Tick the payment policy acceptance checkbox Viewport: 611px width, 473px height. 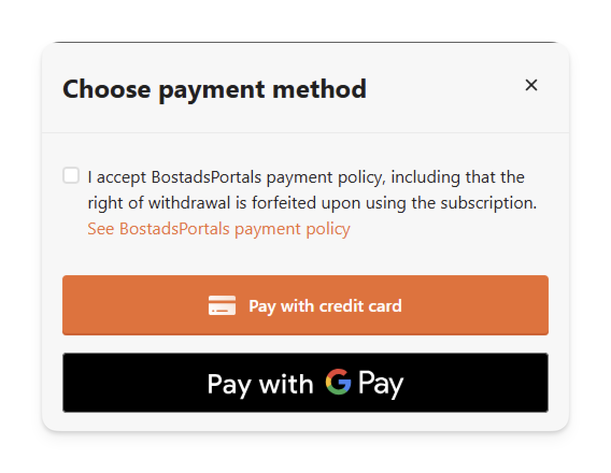point(72,176)
